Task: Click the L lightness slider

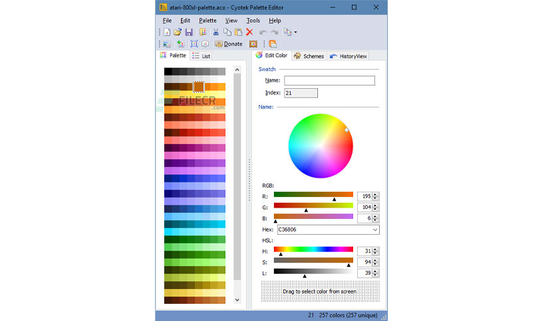Action: coord(313,273)
